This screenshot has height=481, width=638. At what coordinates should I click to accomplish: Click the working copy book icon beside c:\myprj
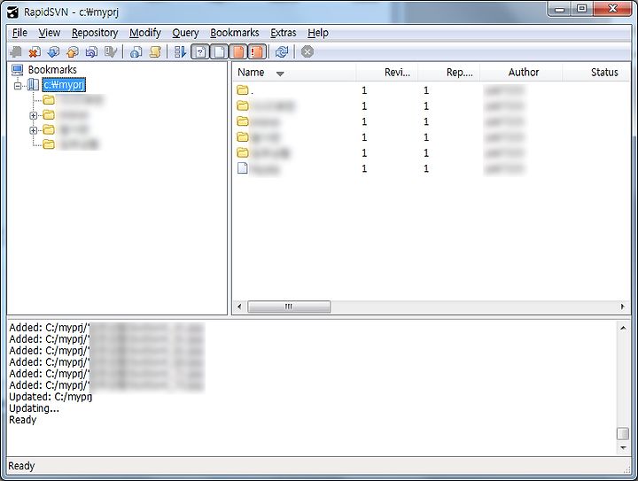tap(34, 84)
